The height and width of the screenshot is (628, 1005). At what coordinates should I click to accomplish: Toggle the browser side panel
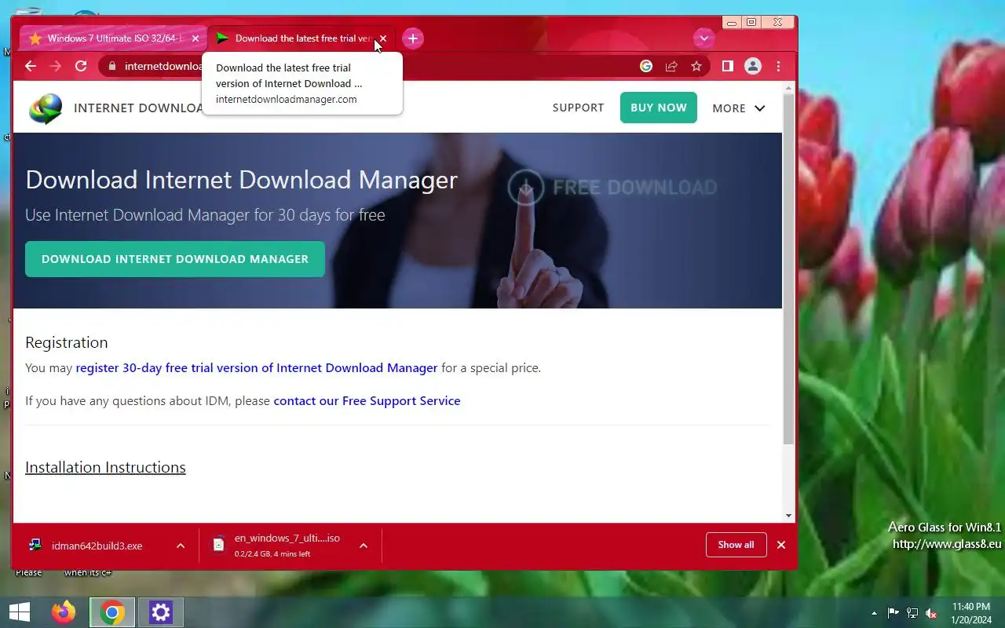point(728,67)
